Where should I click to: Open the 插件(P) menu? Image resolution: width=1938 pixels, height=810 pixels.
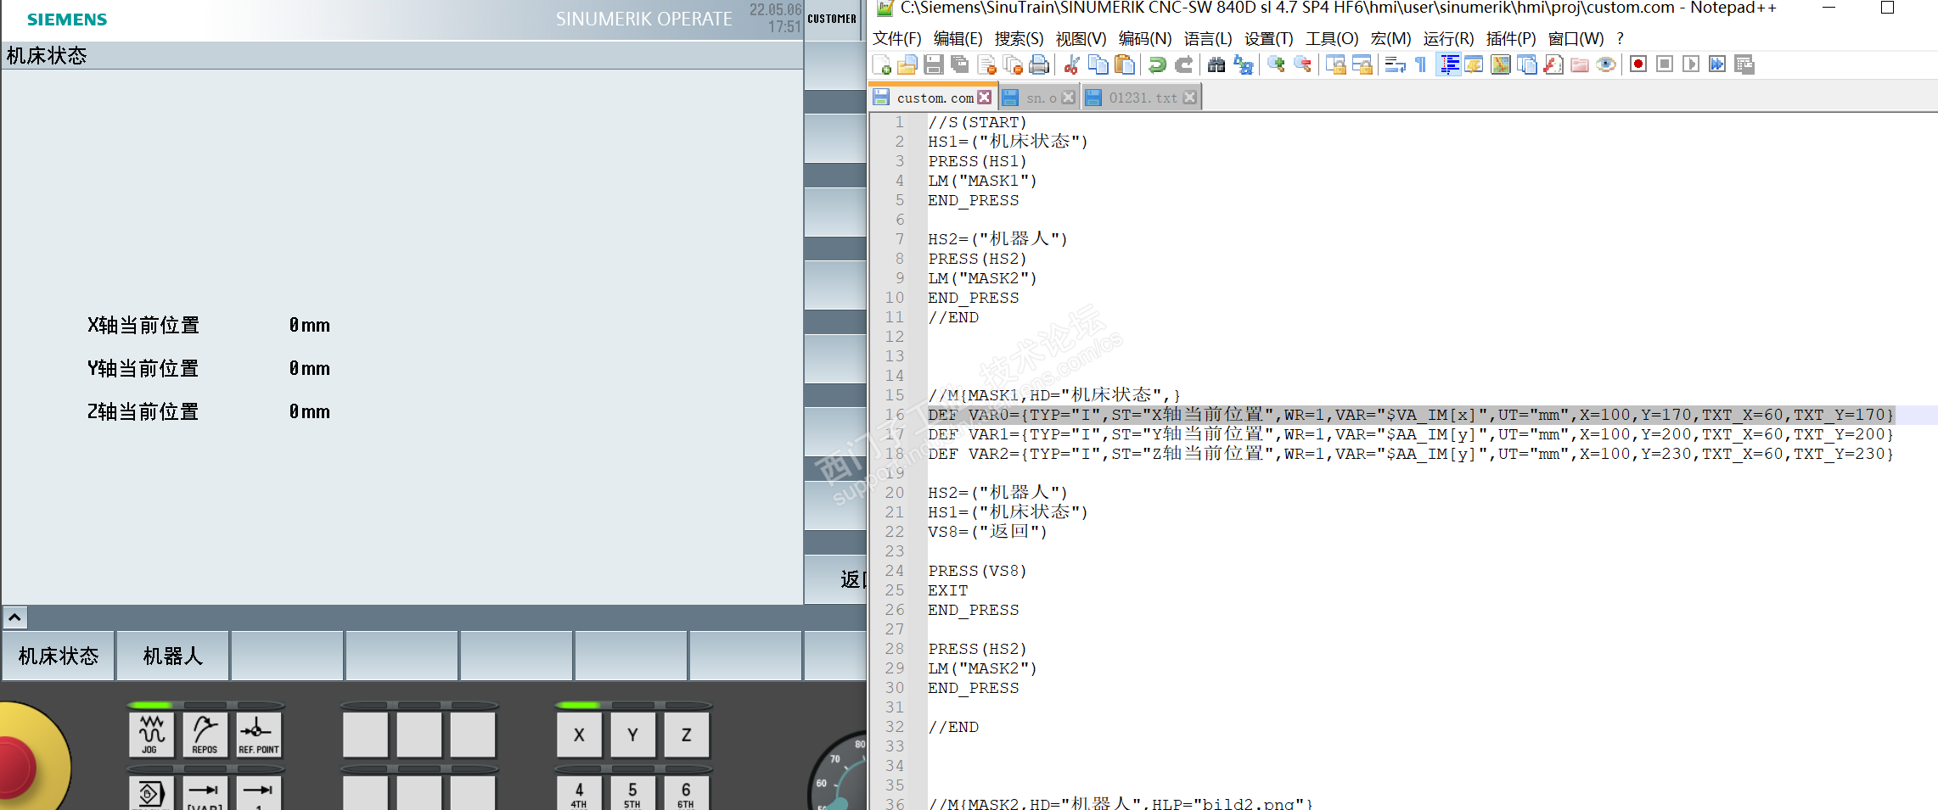tap(1511, 39)
